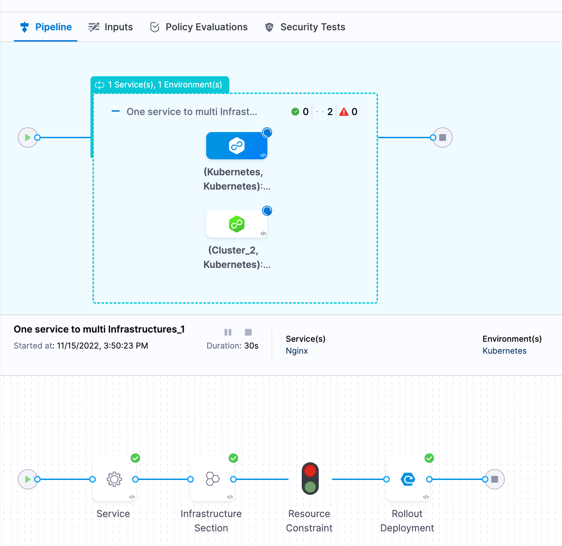562x546 pixels.
Task: Click the step graph end node
Action: click(x=495, y=479)
